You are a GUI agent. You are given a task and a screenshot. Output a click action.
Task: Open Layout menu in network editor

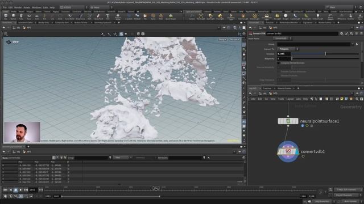[289, 99]
